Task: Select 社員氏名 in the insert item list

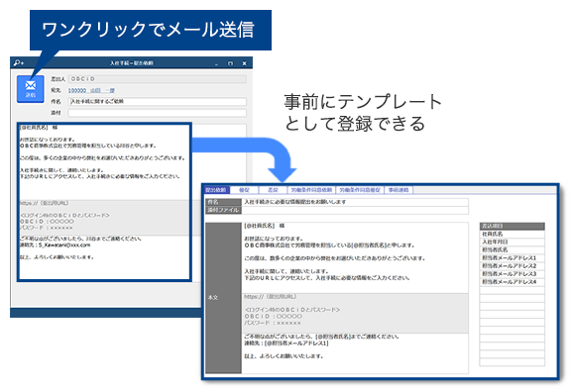Action: pos(512,234)
